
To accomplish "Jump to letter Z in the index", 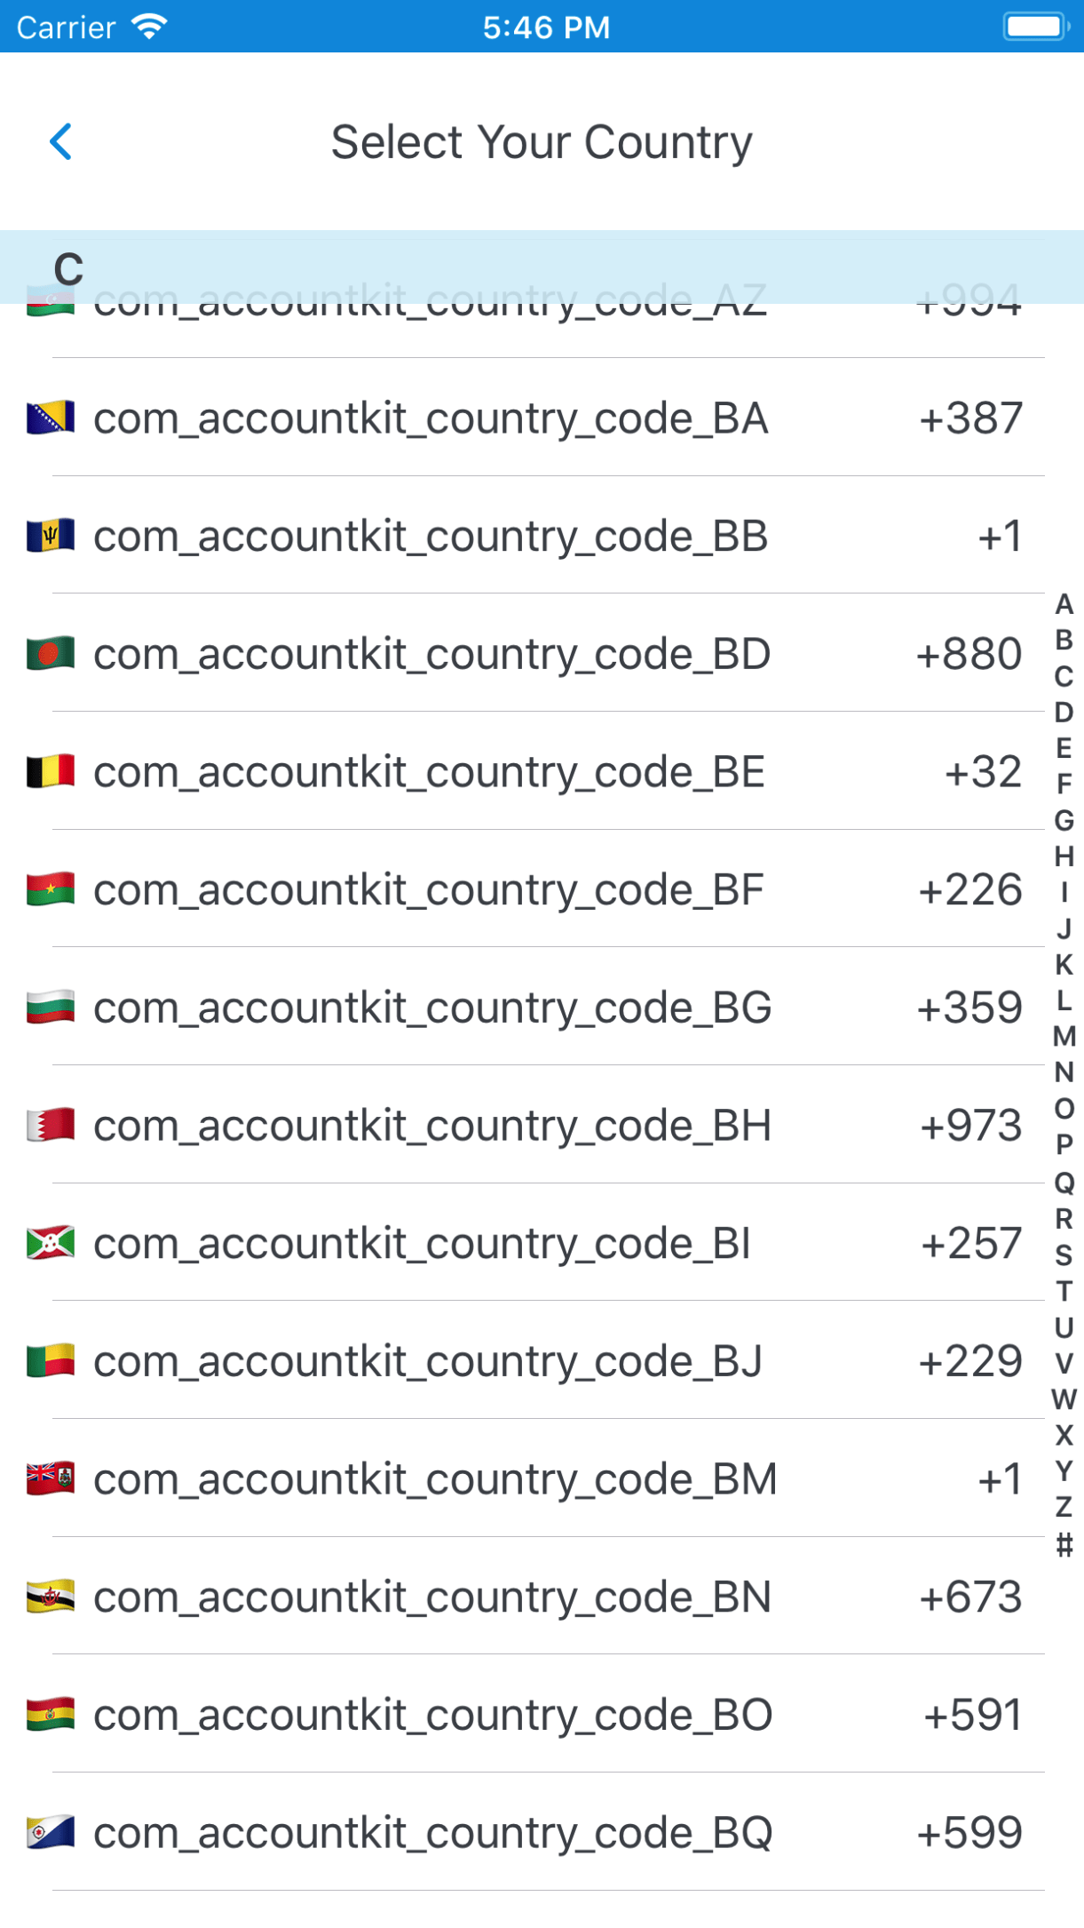I will click(x=1064, y=1508).
